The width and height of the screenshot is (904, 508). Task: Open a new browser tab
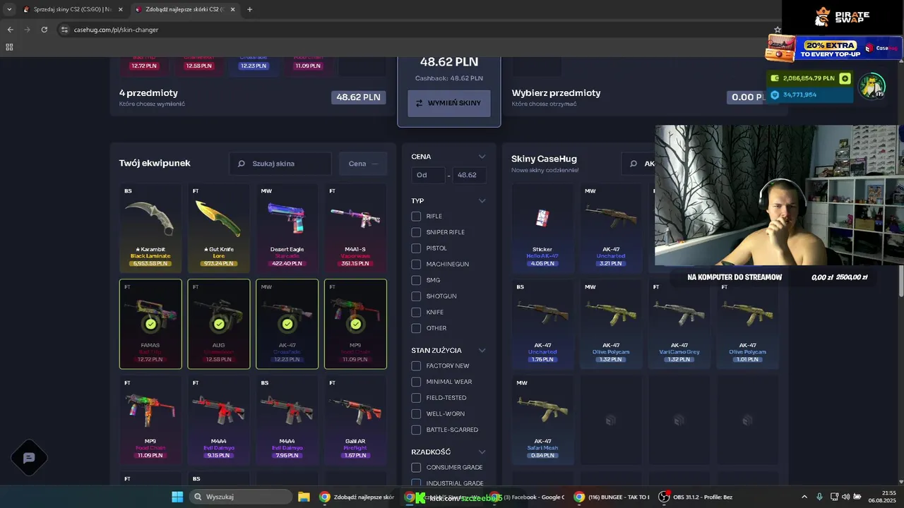tap(249, 9)
